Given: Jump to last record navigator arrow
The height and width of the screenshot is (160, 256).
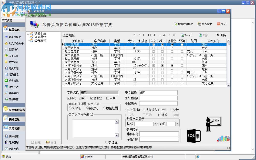Looking at the screenshot, I should (149, 35).
